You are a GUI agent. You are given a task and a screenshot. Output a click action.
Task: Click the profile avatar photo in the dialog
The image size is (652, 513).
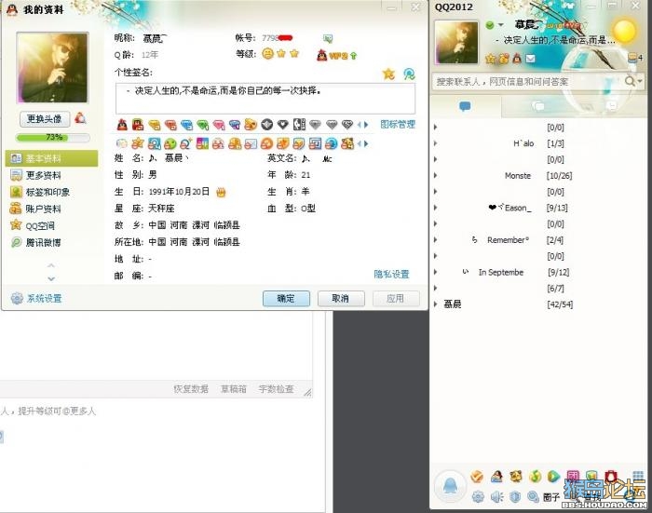point(52,67)
